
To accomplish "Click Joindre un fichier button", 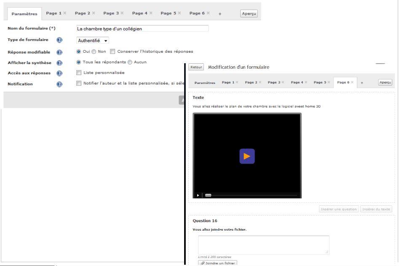I will (x=217, y=263).
